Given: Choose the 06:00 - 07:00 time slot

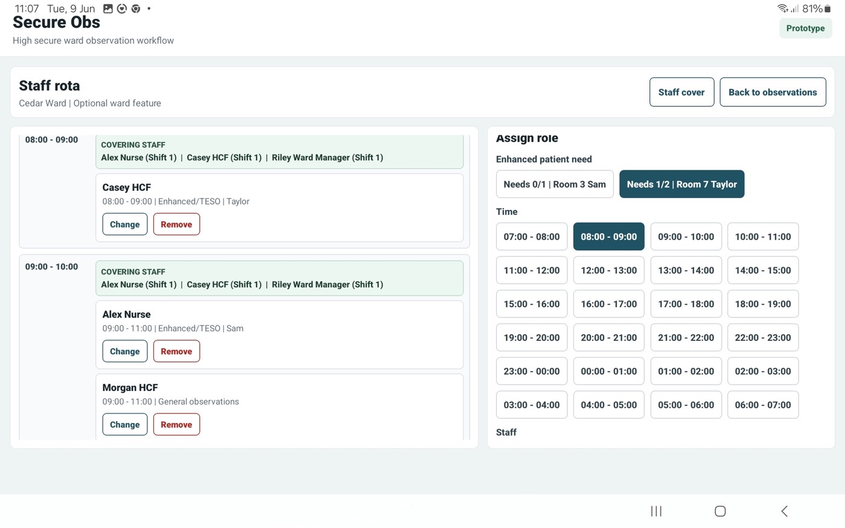Looking at the screenshot, I should click(763, 405).
